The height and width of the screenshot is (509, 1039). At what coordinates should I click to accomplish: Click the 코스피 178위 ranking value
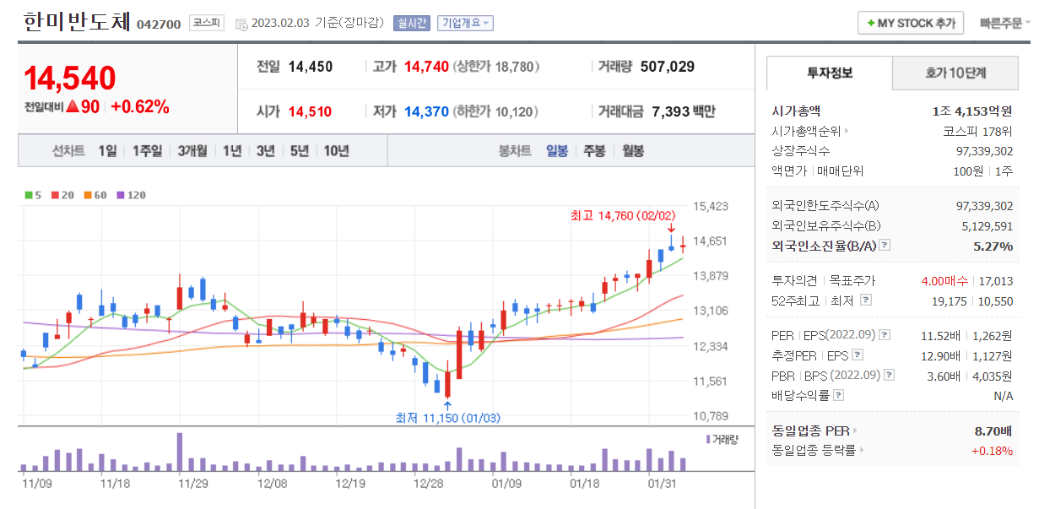(978, 131)
